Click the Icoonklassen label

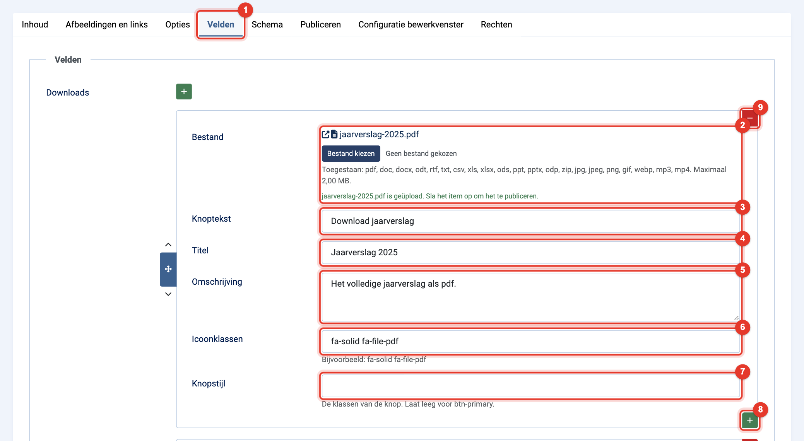[217, 339]
